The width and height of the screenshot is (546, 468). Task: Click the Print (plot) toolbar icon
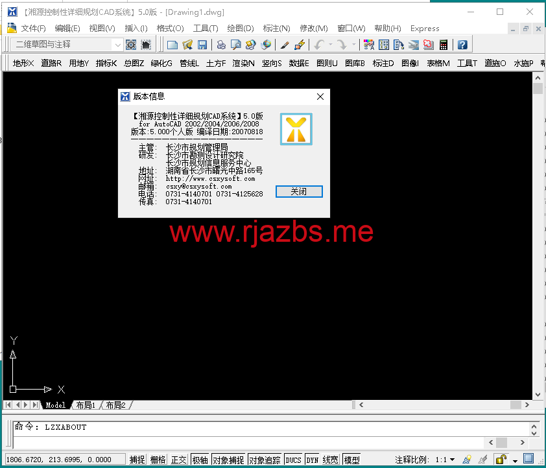coord(221,45)
